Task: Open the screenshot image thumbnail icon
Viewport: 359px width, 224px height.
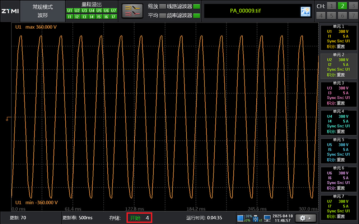Action: 305,11
